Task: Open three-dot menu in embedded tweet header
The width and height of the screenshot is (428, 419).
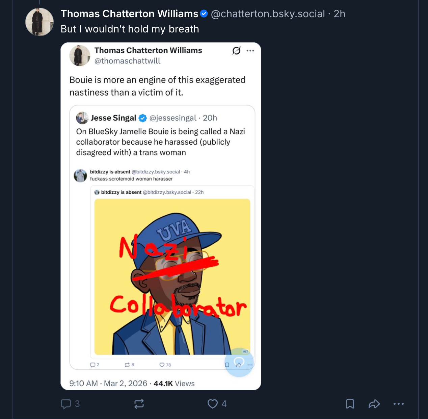Action: 250,51
